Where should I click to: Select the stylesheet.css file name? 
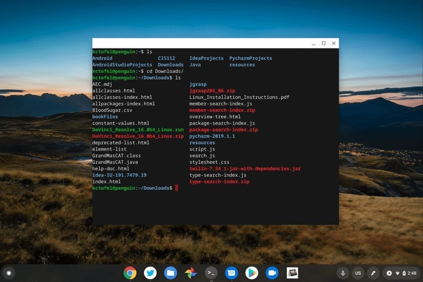coord(209,162)
